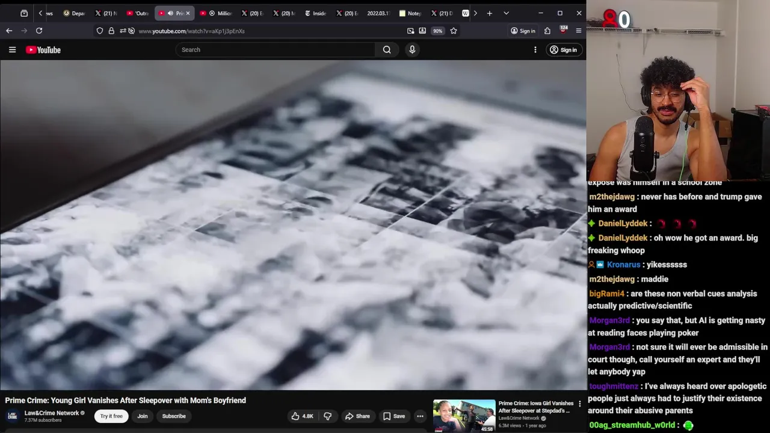Click chat username toughmittenz

pos(614,387)
